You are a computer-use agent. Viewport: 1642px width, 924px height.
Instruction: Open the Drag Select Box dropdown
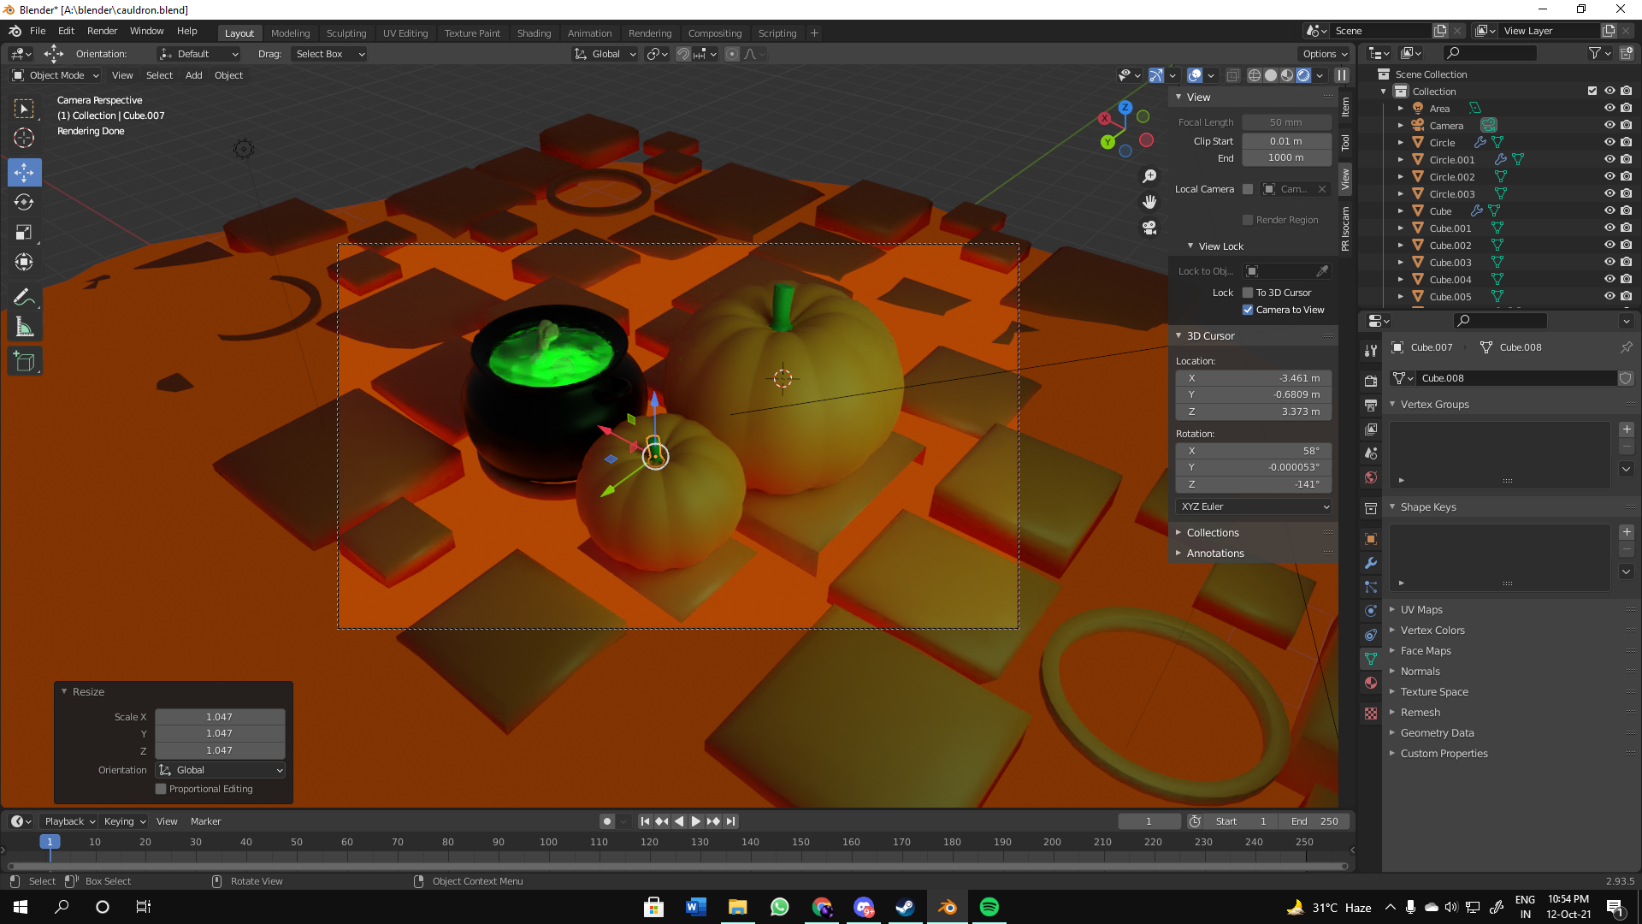pyautogui.click(x=329, y=54)
